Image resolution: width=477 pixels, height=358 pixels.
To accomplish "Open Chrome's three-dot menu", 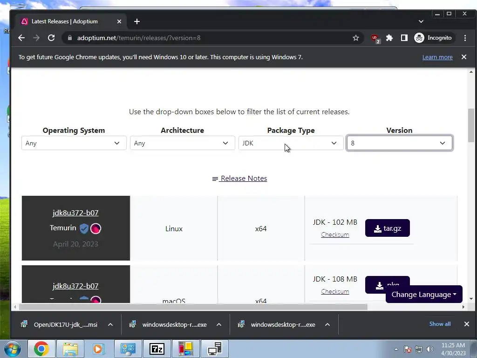I will [x=465, y=38].
